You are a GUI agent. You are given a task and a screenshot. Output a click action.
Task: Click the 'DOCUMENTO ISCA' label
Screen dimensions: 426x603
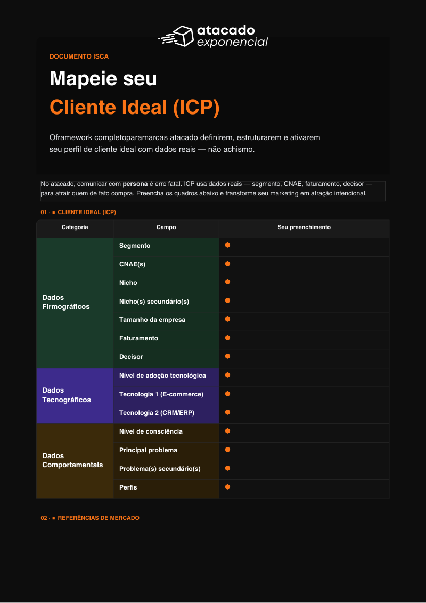(79, 56)
